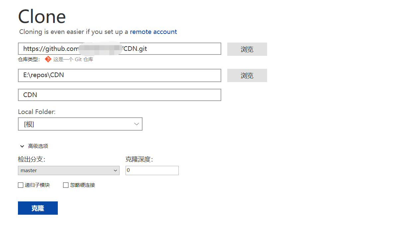Screen dimensions: 403x229
Task: Click 浏览 beside the repository URL field
Action: point(247,49)
